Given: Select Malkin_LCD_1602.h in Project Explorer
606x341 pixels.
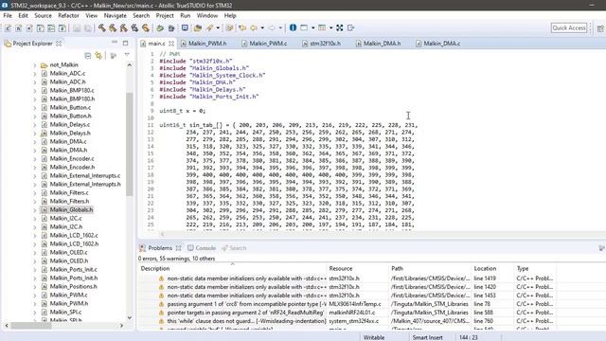Looking at the screenshot, I should (x=74, y=244).
